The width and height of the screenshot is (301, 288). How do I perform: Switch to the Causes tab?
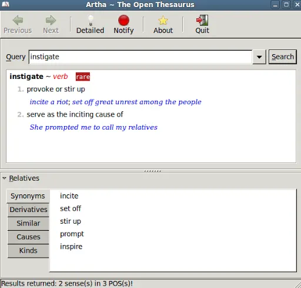pos(28,237)
